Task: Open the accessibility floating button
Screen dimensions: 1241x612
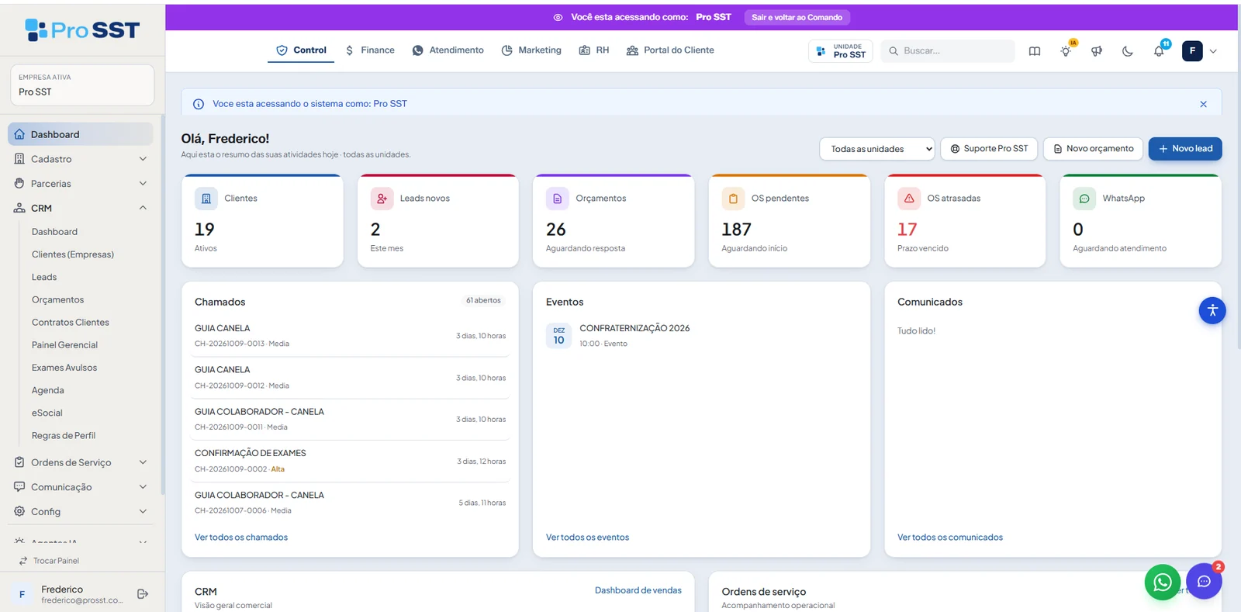Action: [1212, 310]
